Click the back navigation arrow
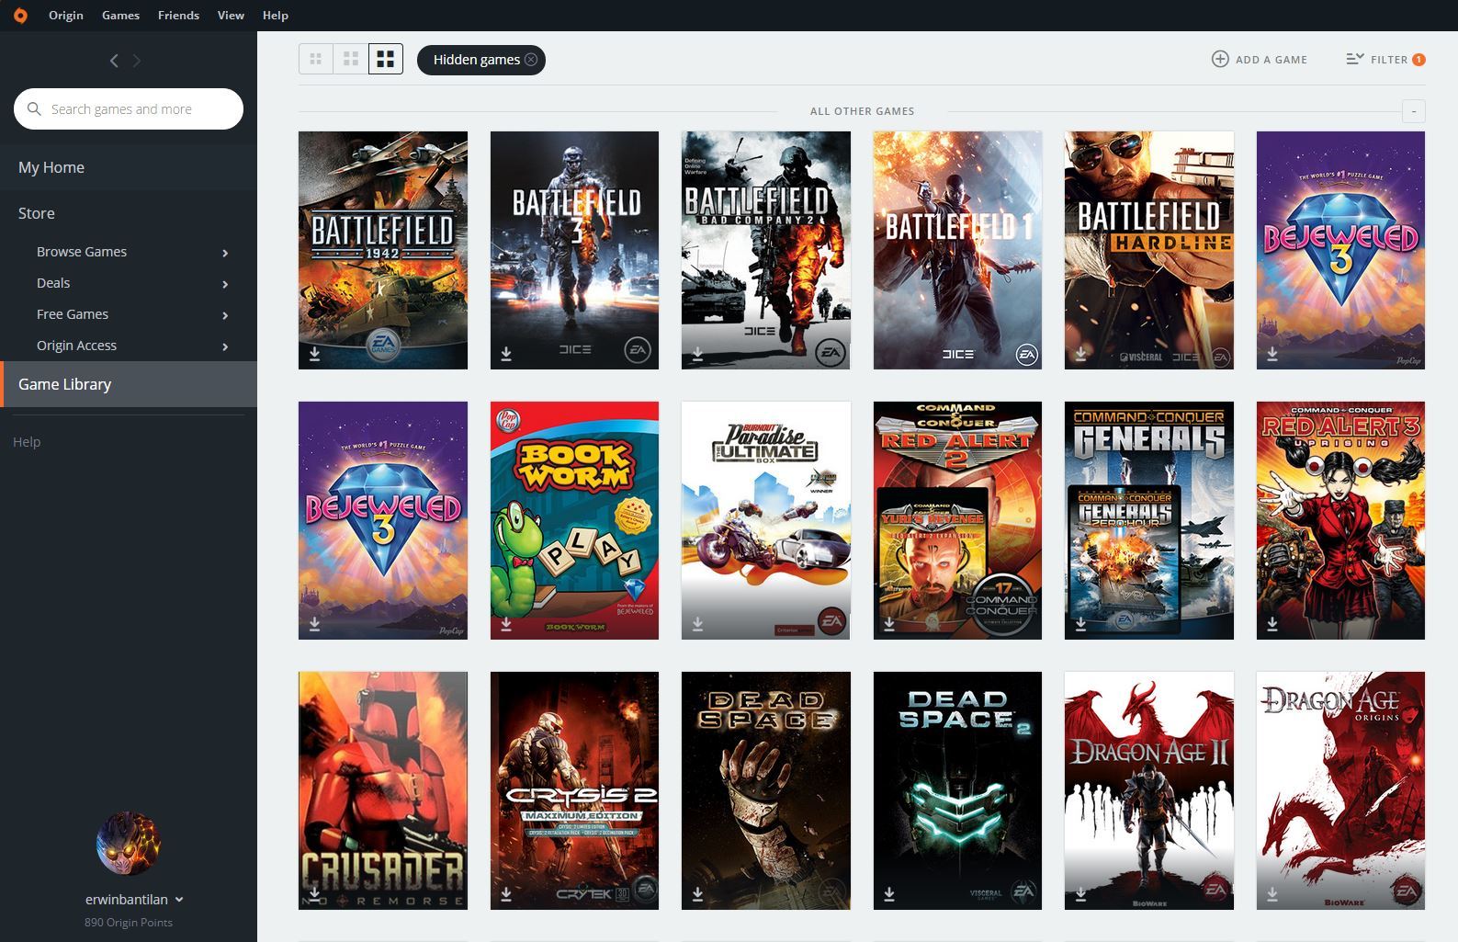This screenshot has height=942, width=1458. coord(114,61)
